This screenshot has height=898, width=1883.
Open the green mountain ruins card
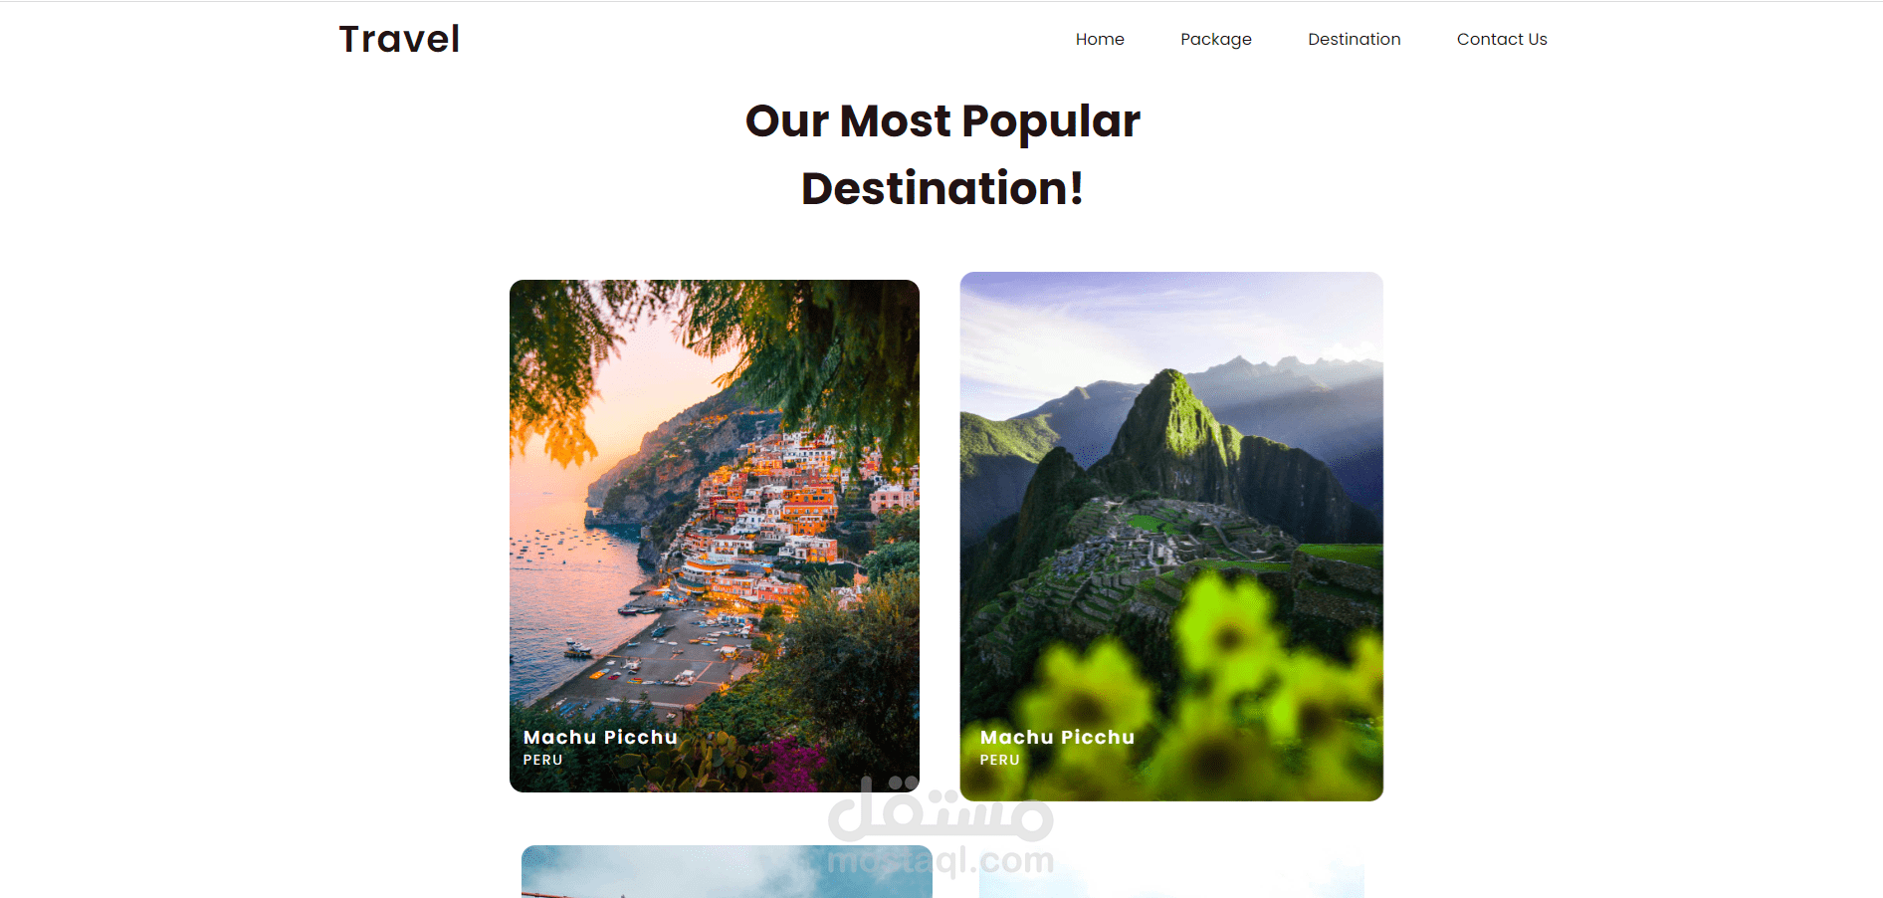[x=1171, y=537]
